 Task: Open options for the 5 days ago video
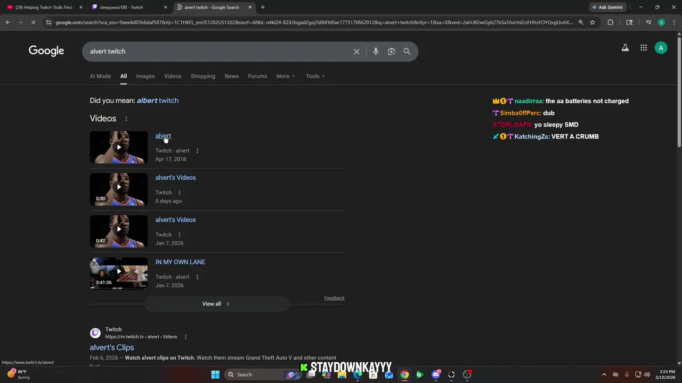pos(180,193)
